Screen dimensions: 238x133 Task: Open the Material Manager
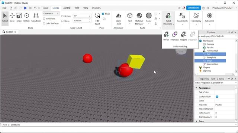(x=139, y=19)
